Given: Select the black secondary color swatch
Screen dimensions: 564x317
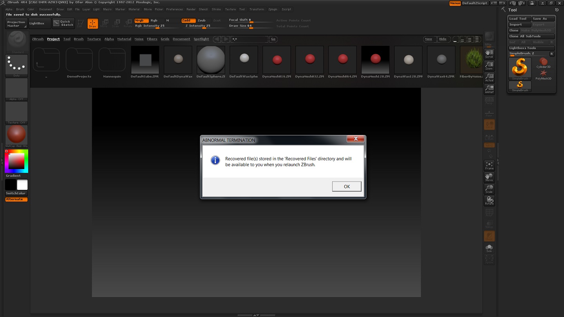Looking at the screenshot, I should [x=11, y=185].
